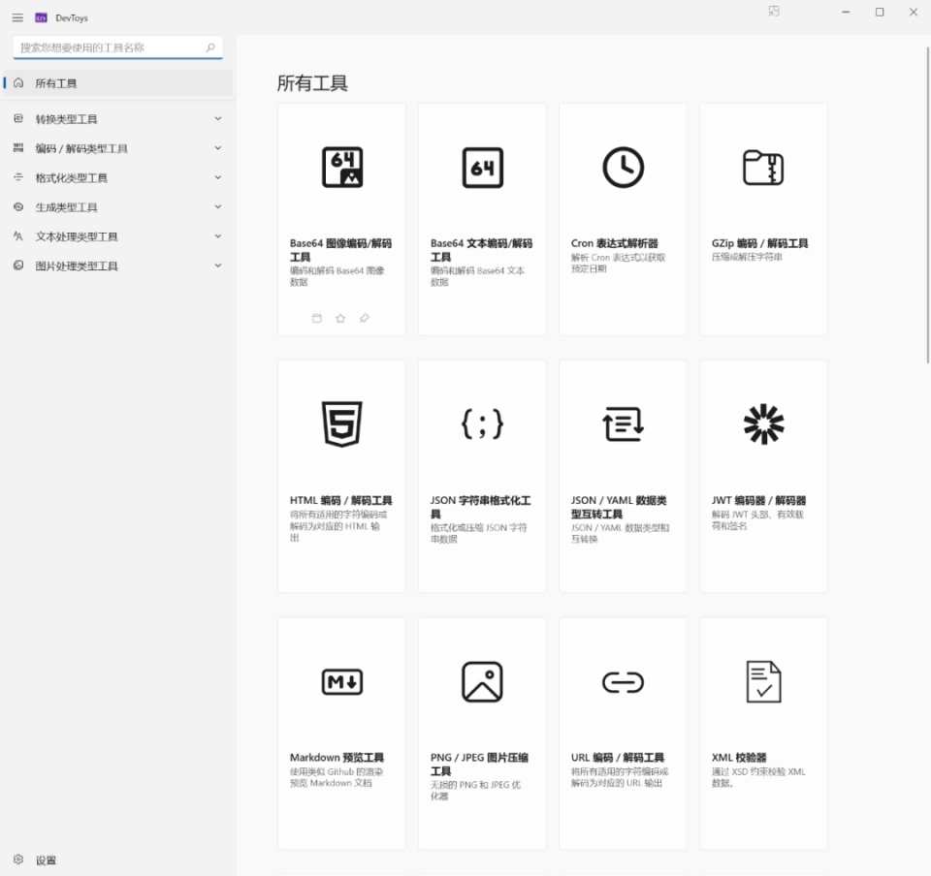Open 格式化类型工具 category

(x=117, y=177)
